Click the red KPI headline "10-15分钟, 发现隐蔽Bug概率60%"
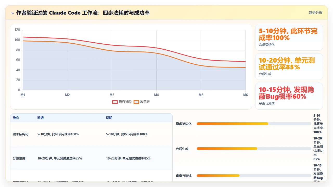The width and height of the screenshot is (333, 187). (286, 93)
